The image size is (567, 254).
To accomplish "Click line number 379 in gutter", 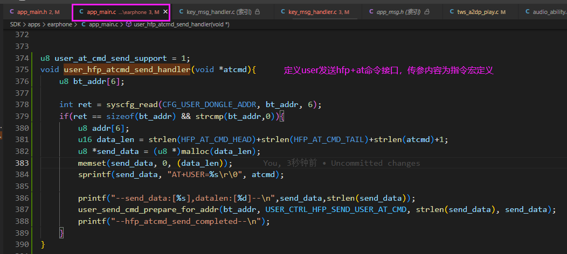I will click(22, 116).
